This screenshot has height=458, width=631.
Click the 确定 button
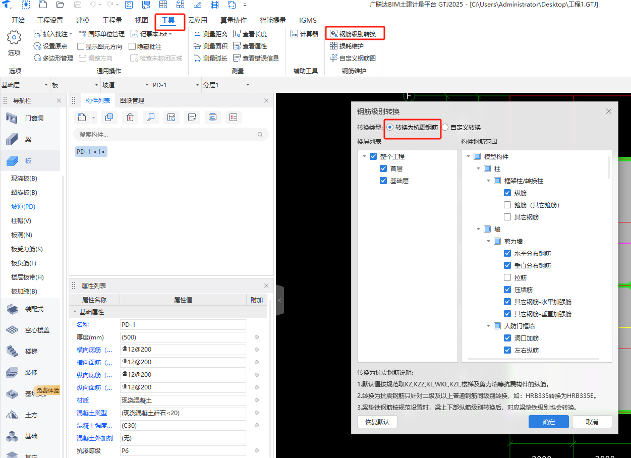549,422
